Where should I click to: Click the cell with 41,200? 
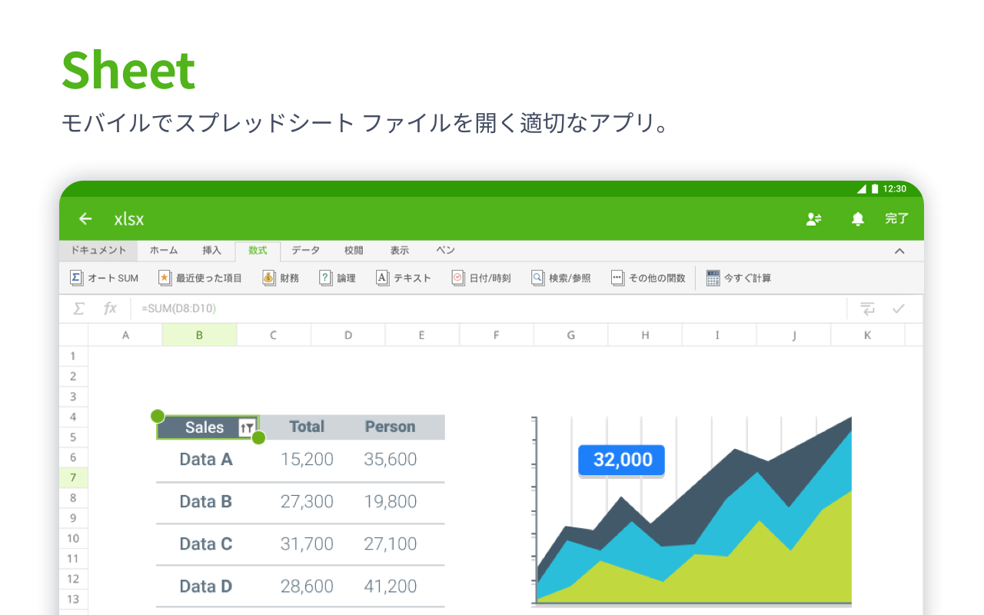pyautogui.click(x=390, y=587)
